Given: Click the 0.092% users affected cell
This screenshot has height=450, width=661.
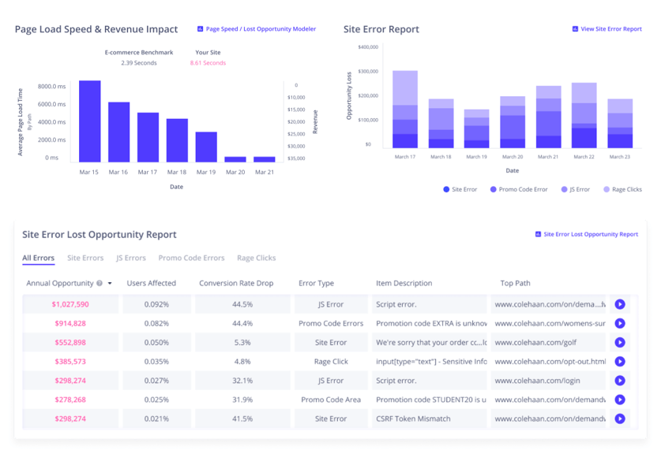Looking at the screenshot, I should click(x=156, y=304).
